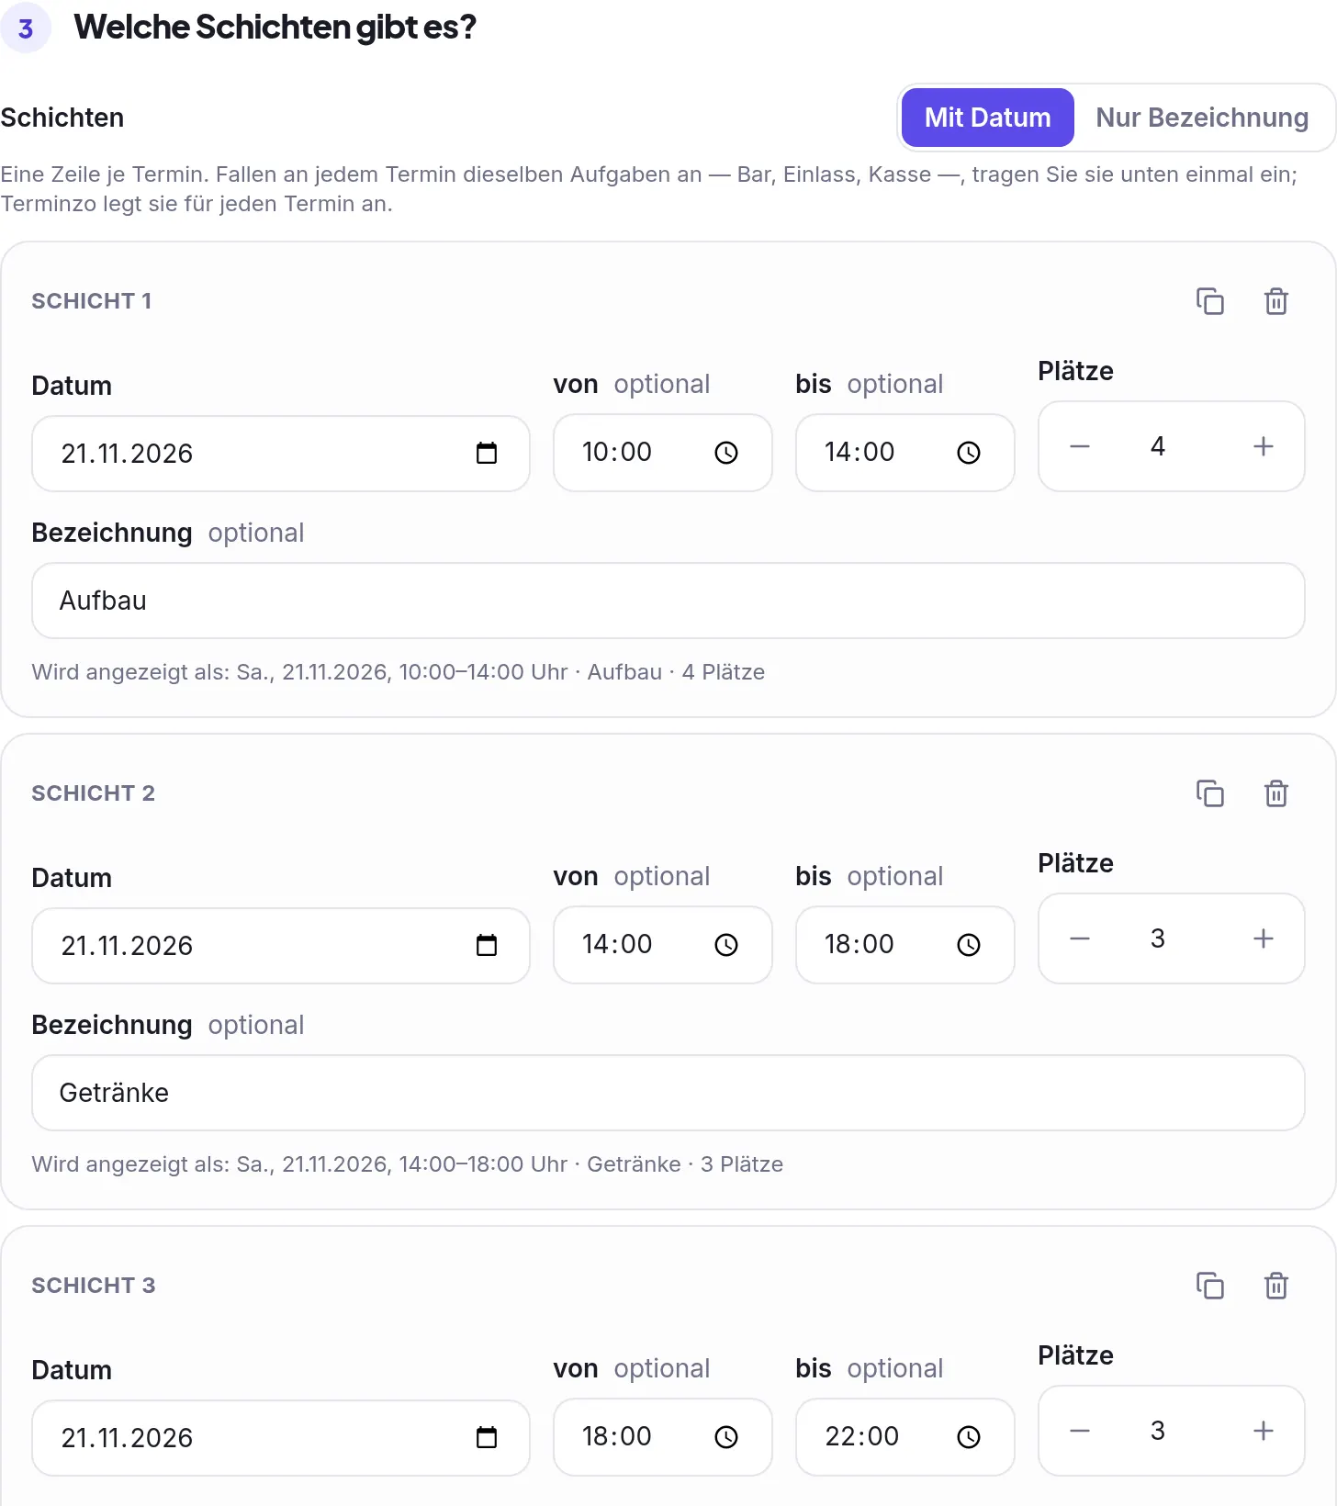
Task: Open the clock picker in Schicht 2 von field
Action: (726, 945)
